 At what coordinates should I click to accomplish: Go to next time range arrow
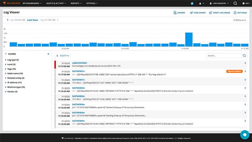(x=58, y=20)
